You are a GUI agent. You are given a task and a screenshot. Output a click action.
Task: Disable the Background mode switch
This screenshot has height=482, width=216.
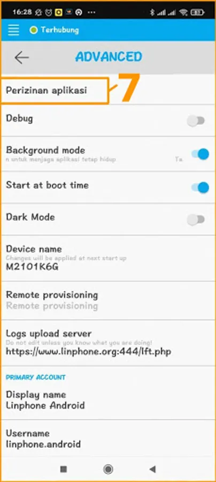point(200,154)
